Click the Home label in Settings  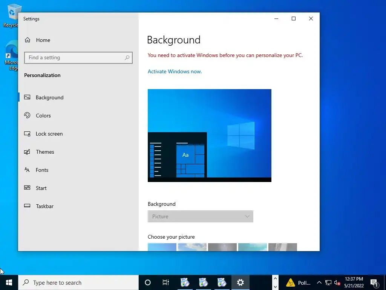pos(43,40)
